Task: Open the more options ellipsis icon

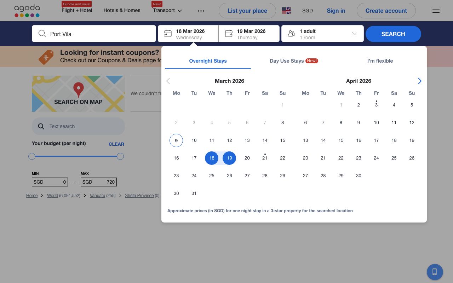Action: point(201,11)
